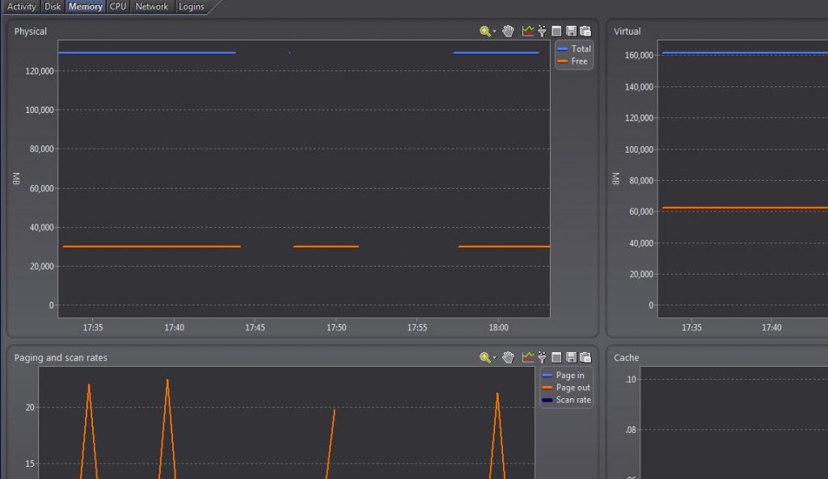This screenshot has width=828, height=479.
Task: Click the table view icon in Physical panel
Action: [556, 32]
